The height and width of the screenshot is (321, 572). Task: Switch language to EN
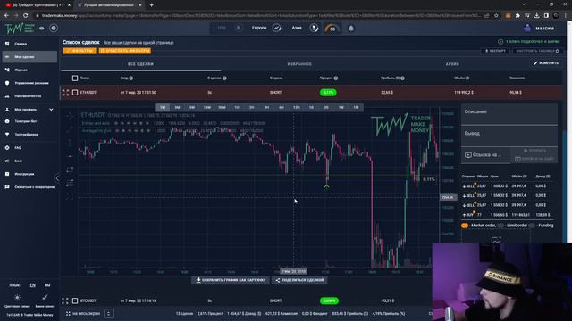click(x=33, y=285)
